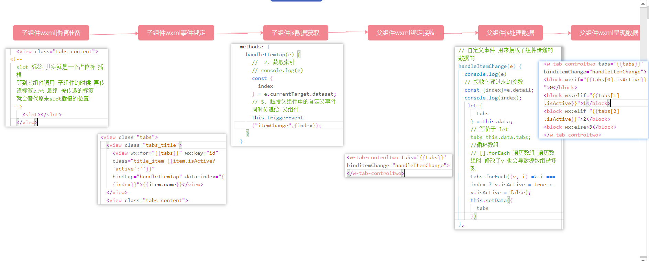649x261 pixels.
Task: Click the 'active':''}}" line
Action: 134,169
